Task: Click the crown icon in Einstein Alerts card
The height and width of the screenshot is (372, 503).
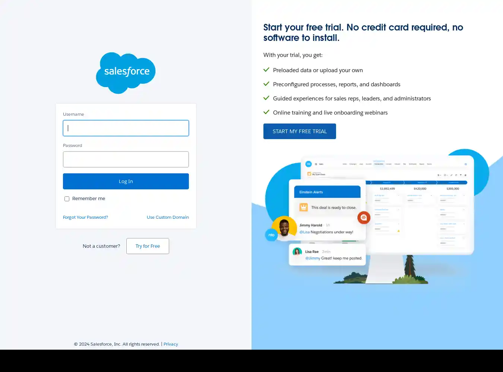Action: pos(304,207)
